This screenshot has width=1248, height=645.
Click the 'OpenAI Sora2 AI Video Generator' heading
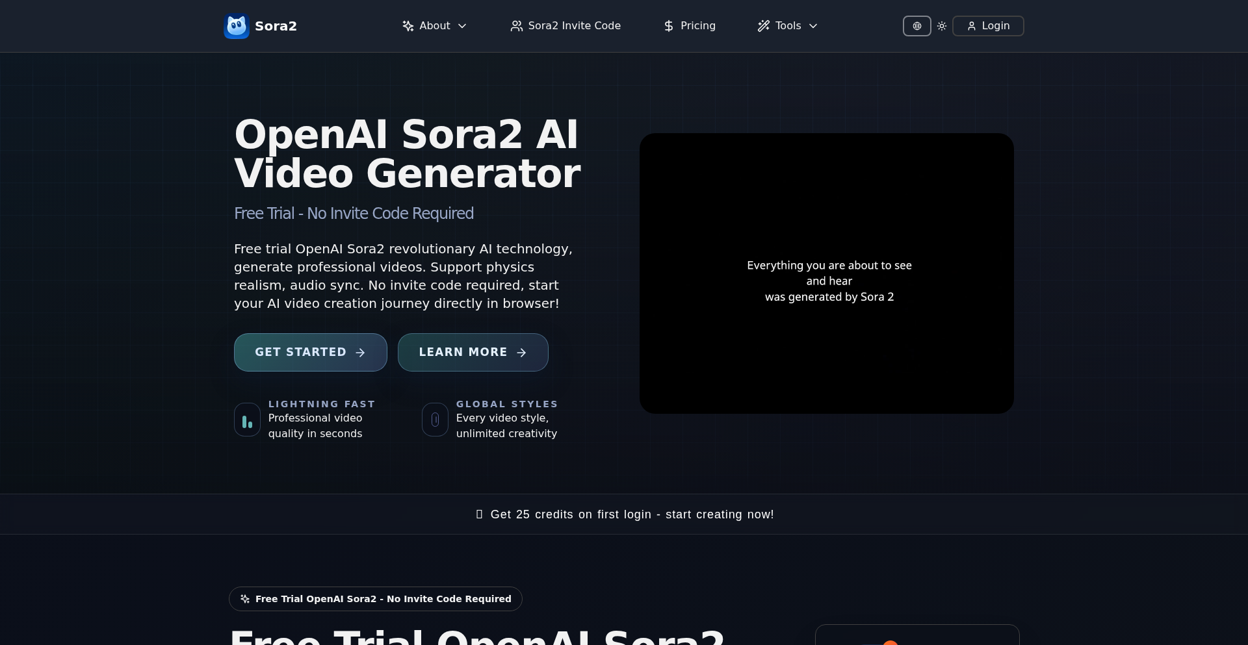[408, 154]
